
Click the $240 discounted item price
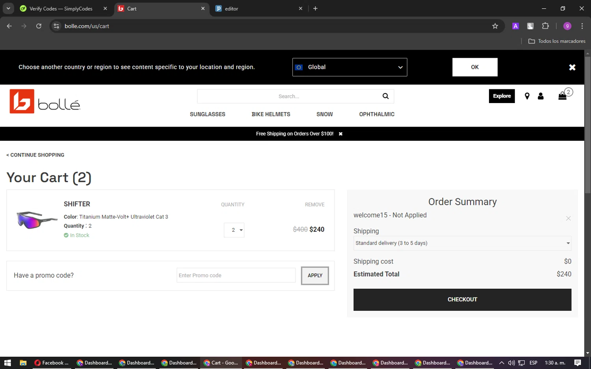pos(317,229)
